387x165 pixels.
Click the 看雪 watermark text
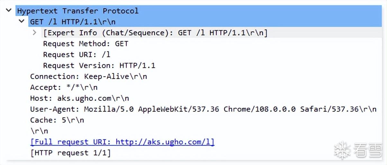(367, 150)
